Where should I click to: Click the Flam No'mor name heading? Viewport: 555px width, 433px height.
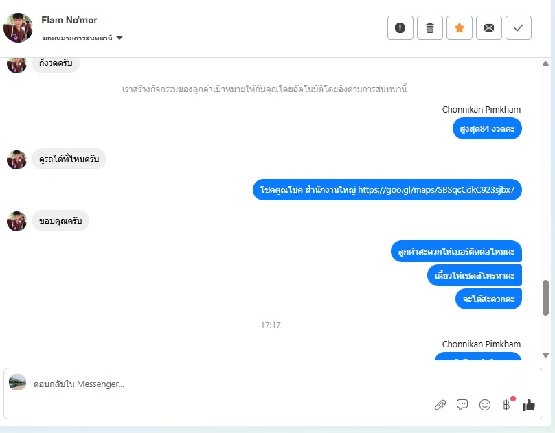tap(69, 20)
